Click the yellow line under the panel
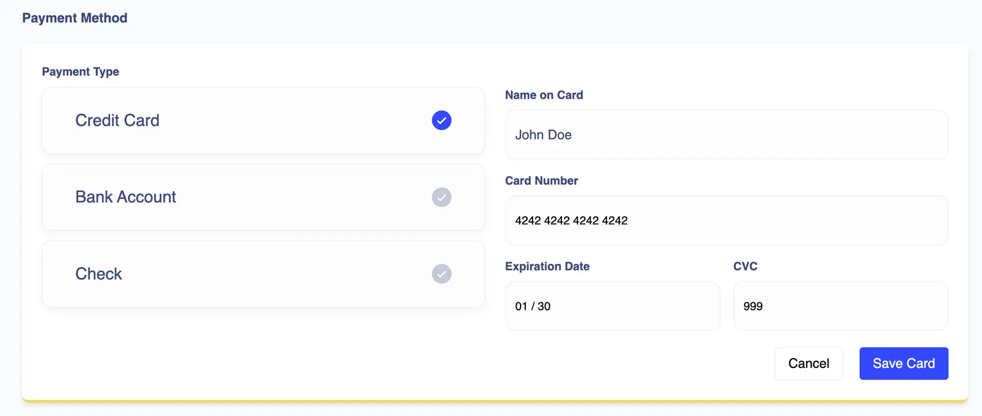The width and height of the screenshot is (982, 416). click(495, 401)
